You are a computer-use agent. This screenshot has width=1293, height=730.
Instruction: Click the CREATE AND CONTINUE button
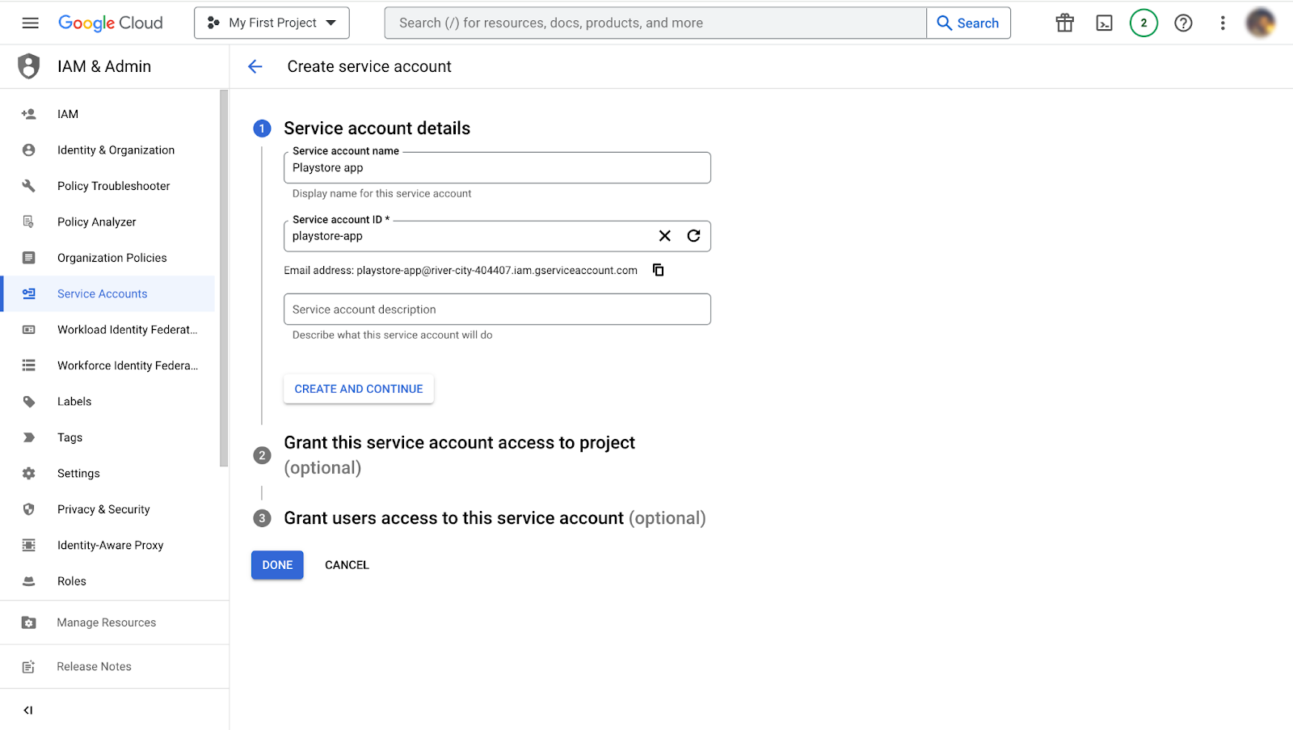(x=358, y=389)
